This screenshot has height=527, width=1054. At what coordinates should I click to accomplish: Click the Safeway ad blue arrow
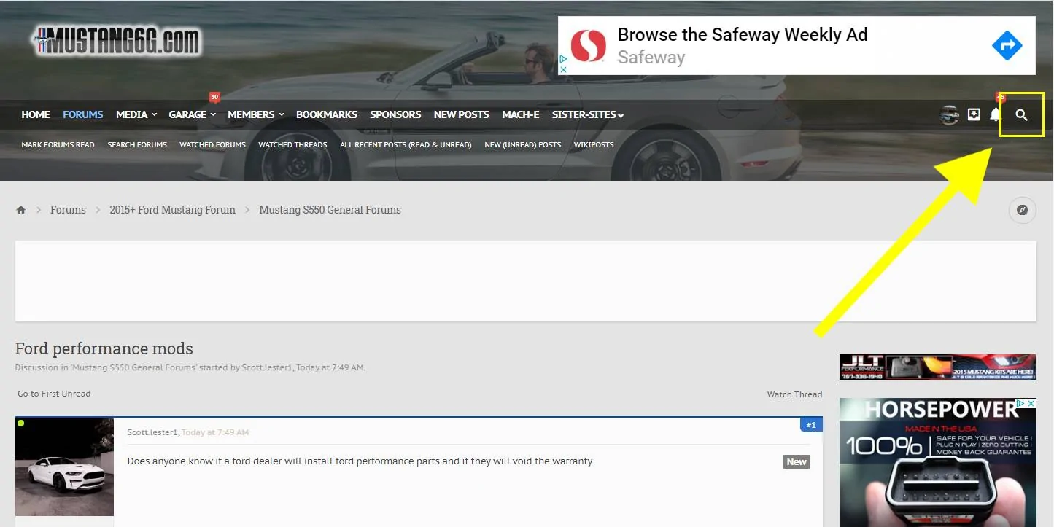(x=1007, y=46)
